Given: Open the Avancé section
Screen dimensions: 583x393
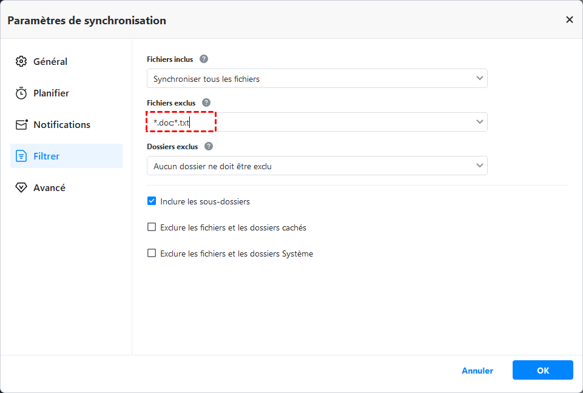Looking at the screenshot, I should 49,188.
